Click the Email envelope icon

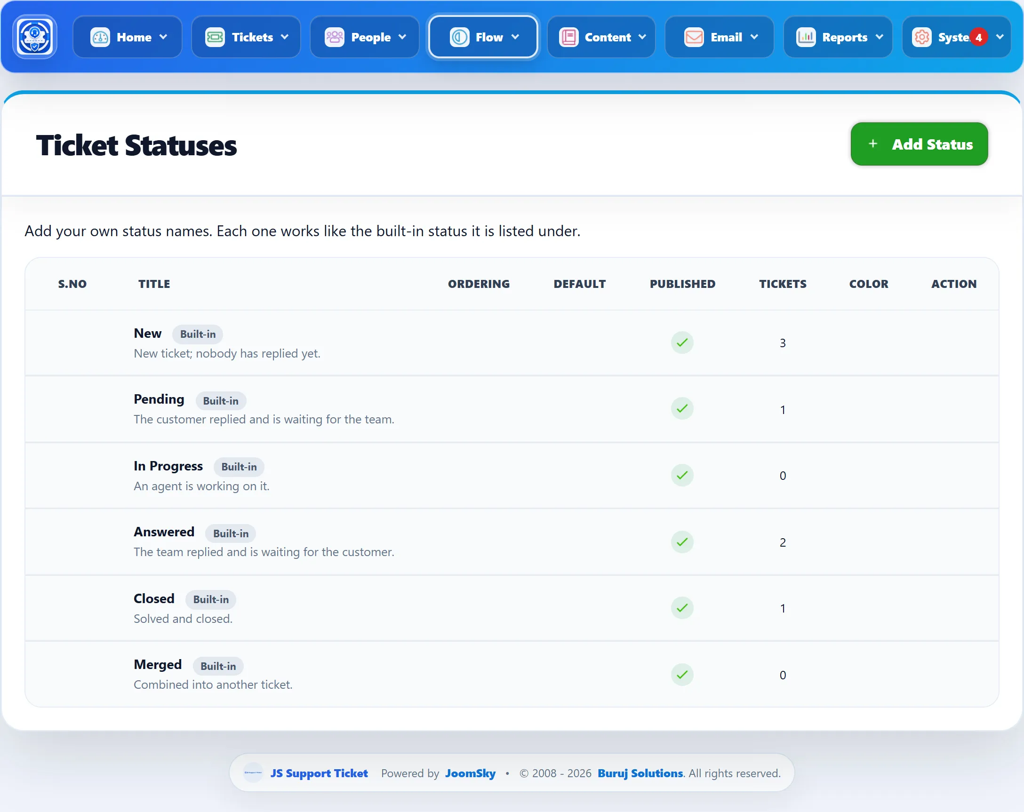coord(694,37)
